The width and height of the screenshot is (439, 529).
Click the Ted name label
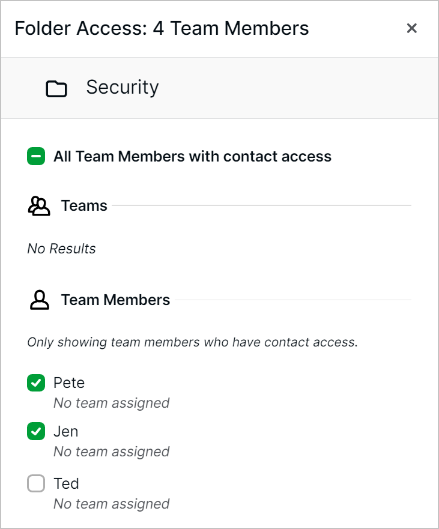pos(66,483)
